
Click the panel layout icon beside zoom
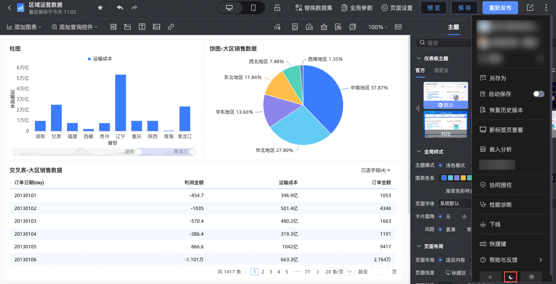pos(398,27)
